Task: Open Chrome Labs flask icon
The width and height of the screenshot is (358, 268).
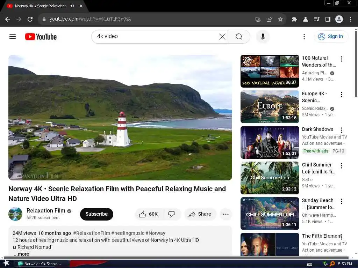Action: pos(305,20)
